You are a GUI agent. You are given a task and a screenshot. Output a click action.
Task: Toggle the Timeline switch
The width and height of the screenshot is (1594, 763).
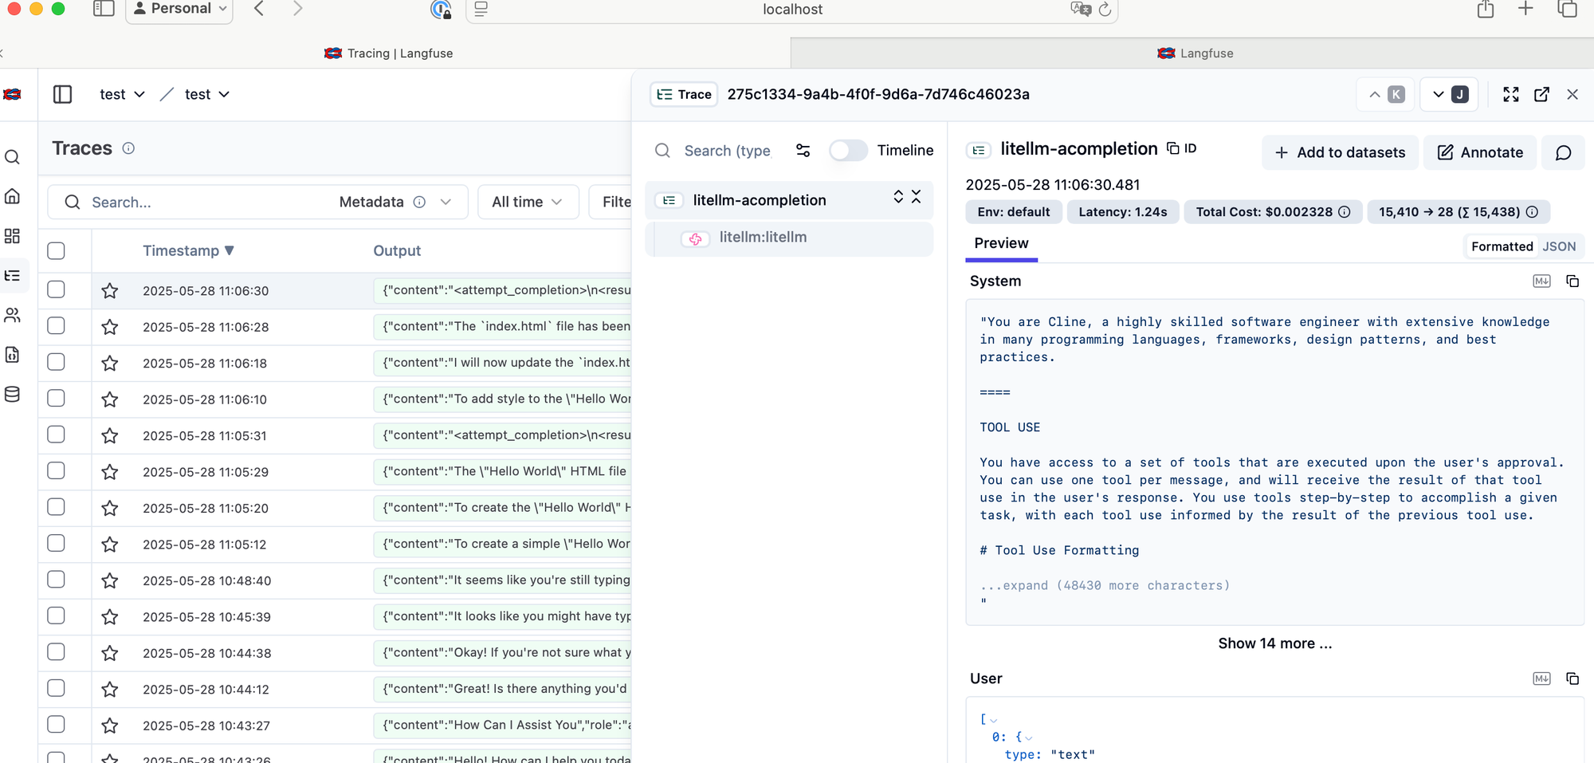coord(848,150)
